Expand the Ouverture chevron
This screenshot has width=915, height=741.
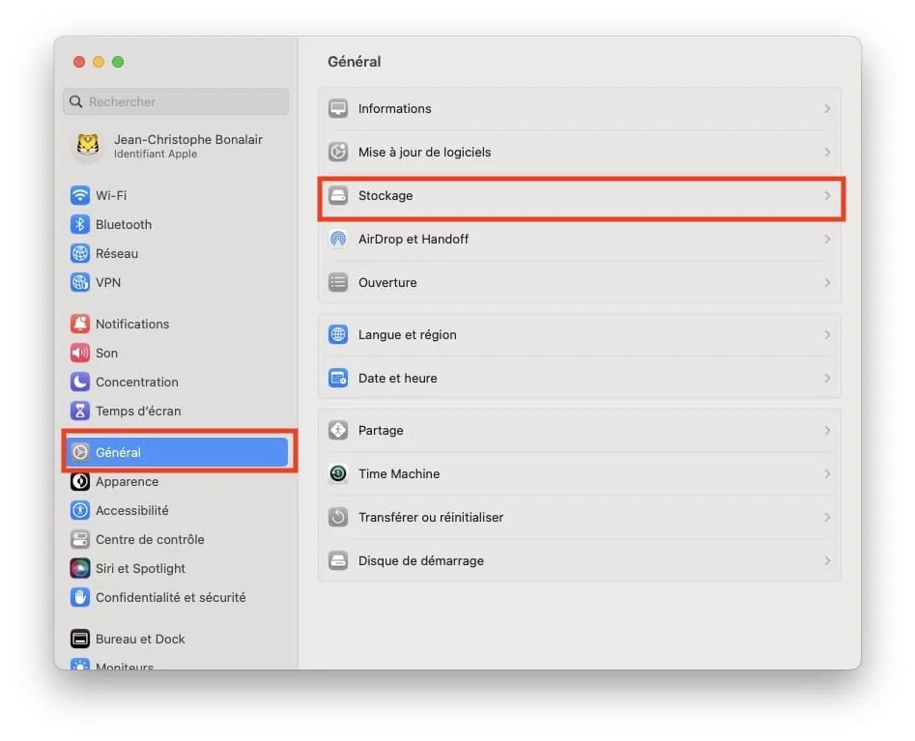(x=827, y=282)
